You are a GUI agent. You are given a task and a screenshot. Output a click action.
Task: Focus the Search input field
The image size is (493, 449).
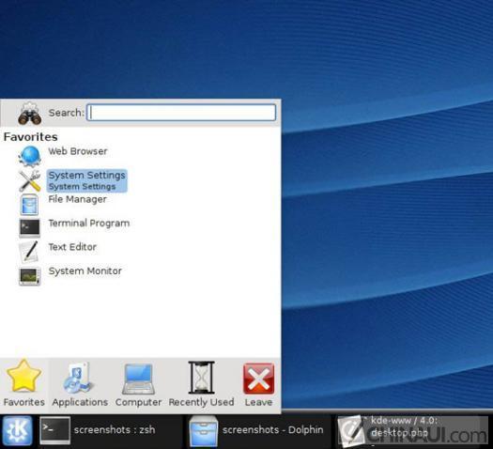pos(181,113)
